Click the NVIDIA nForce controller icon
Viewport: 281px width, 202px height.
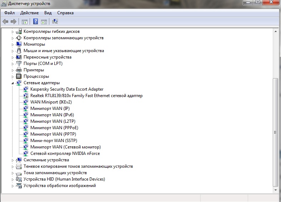pos(26,153)
